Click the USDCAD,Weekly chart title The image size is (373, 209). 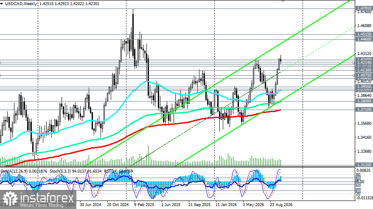21,4
